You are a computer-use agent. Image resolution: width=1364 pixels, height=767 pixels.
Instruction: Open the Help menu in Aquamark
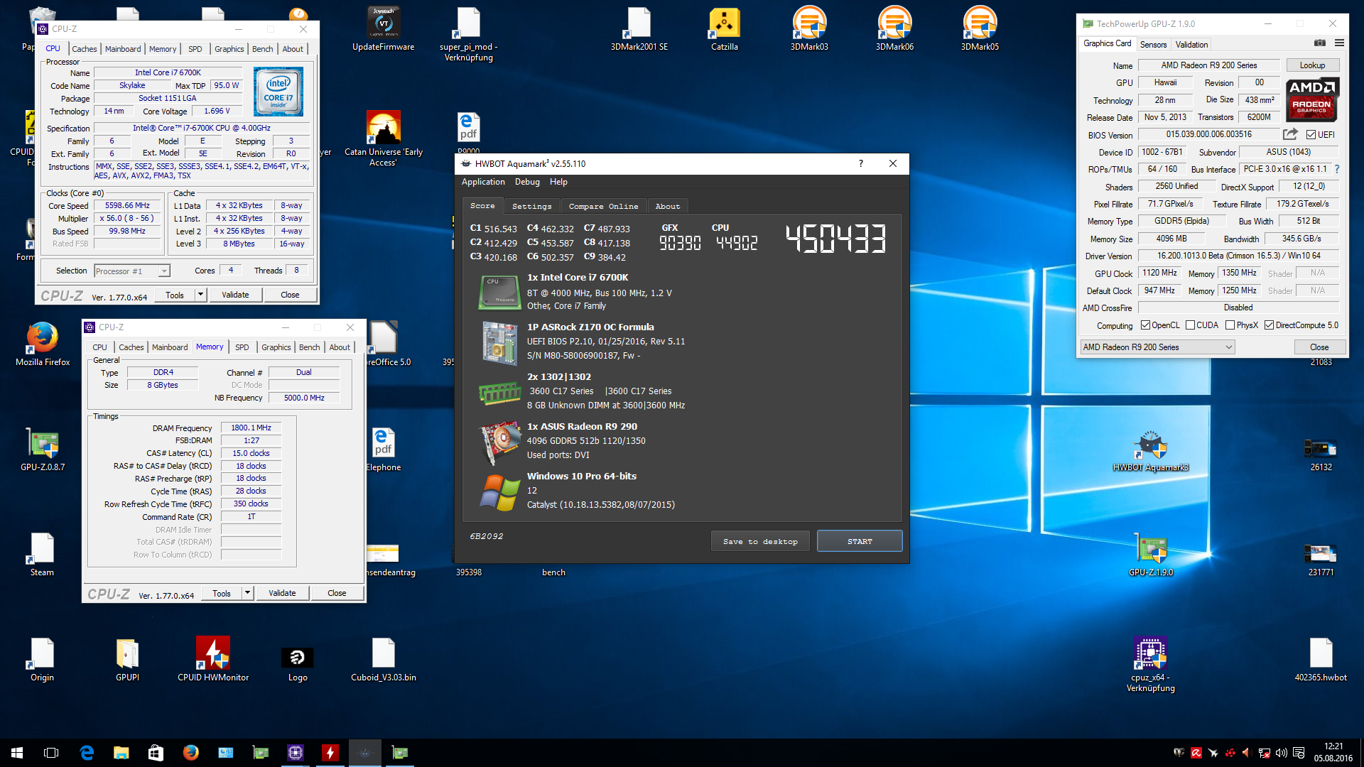[x=558, y=182]
